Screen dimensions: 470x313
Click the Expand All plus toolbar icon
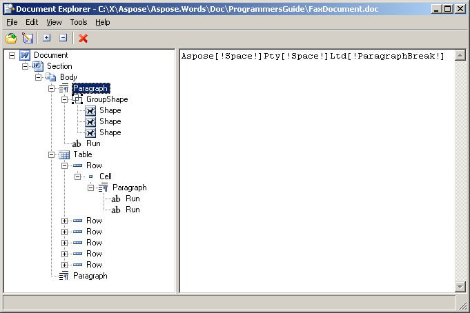(x=47, y=39)
